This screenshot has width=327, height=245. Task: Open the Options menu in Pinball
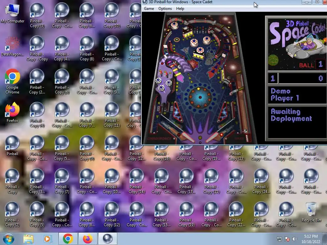click(165, 9)
